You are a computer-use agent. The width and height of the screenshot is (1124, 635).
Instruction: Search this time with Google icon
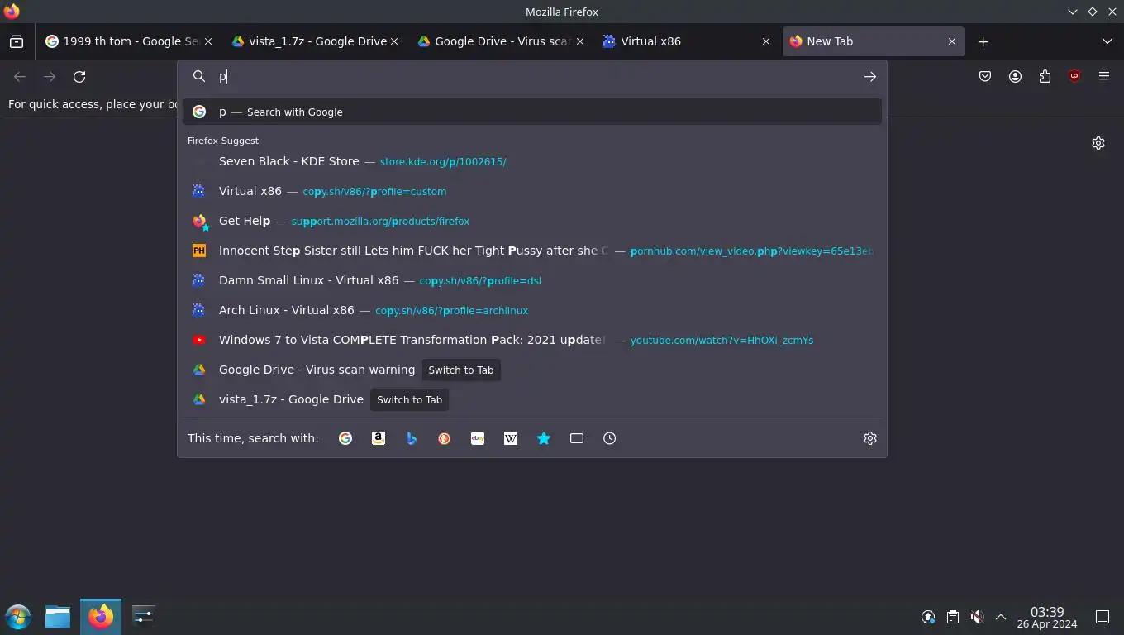coord(345,438)
